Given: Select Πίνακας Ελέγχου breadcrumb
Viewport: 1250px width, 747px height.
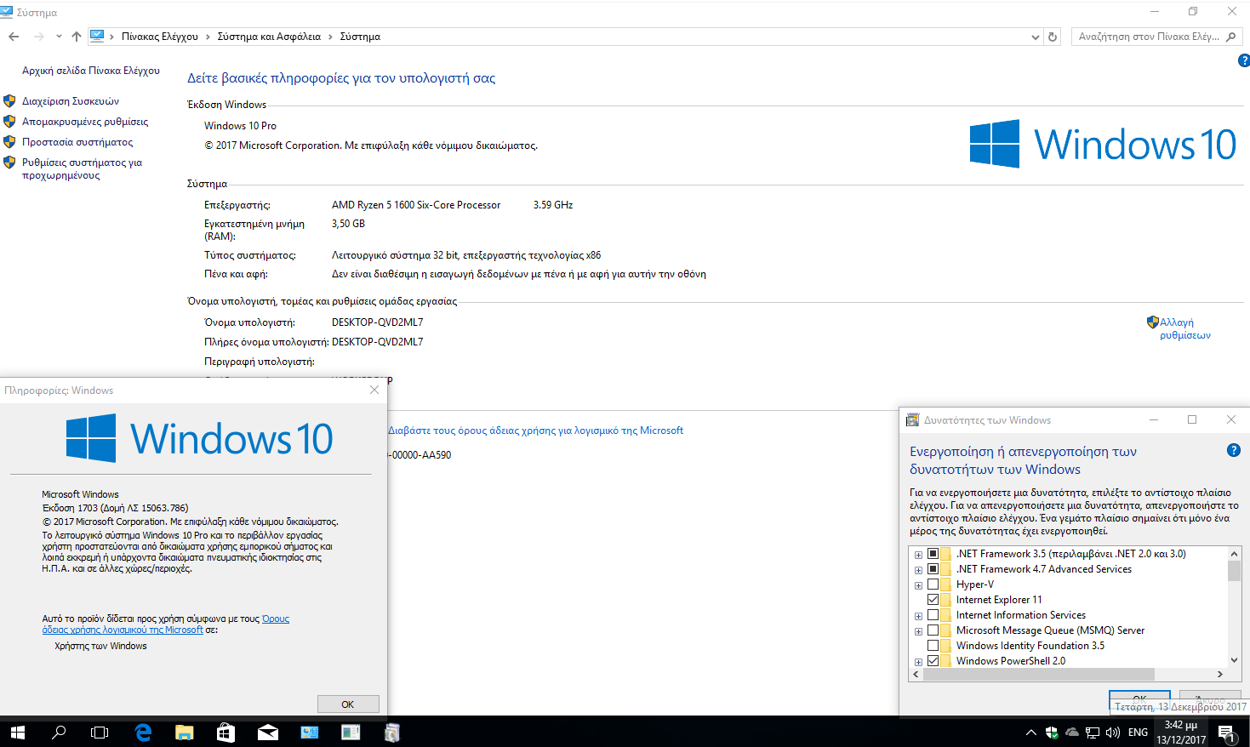Looking at the screenshot, I should click(x=160, y=37).
